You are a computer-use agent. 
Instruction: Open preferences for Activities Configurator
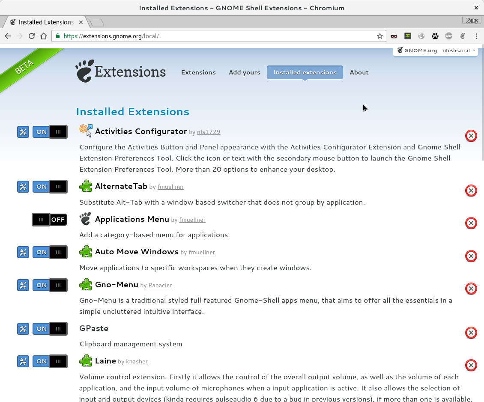pos(23,132)
